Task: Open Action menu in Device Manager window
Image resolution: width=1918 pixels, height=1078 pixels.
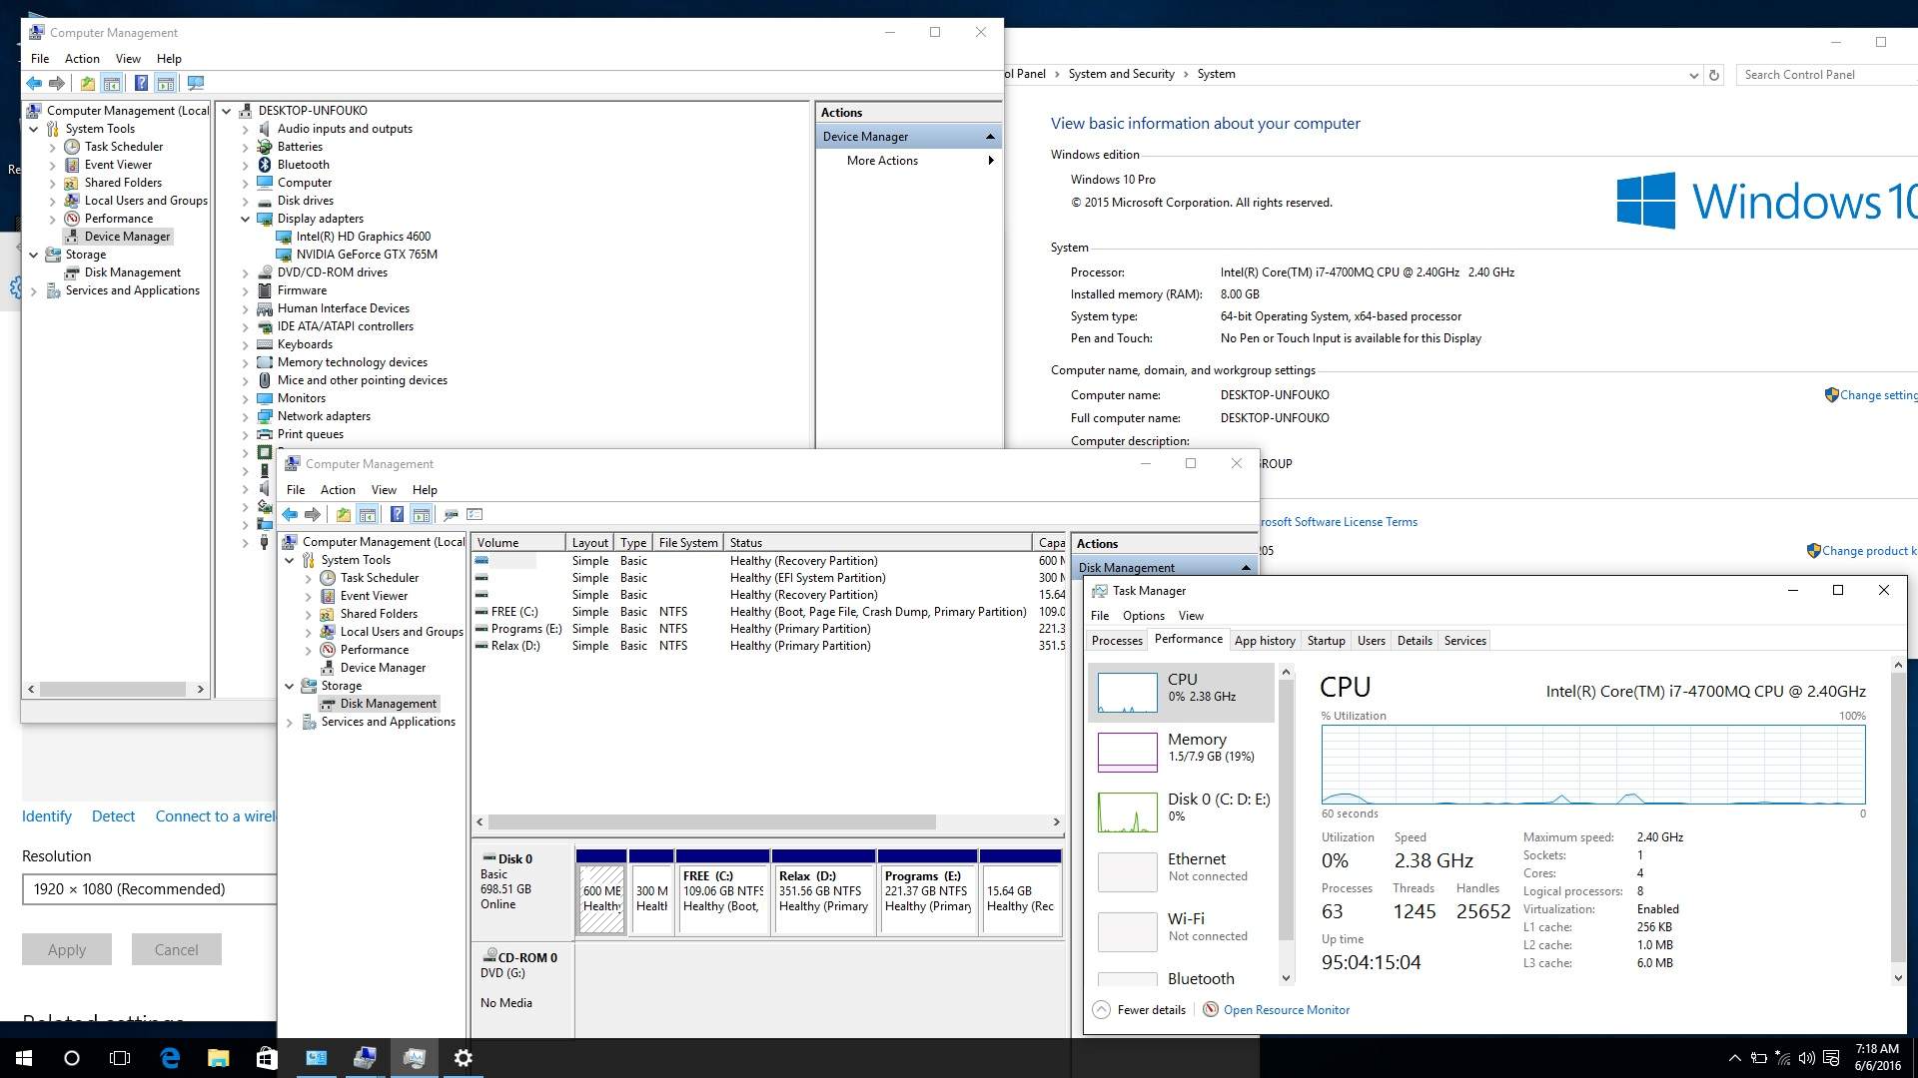Action: coord(82,59)
